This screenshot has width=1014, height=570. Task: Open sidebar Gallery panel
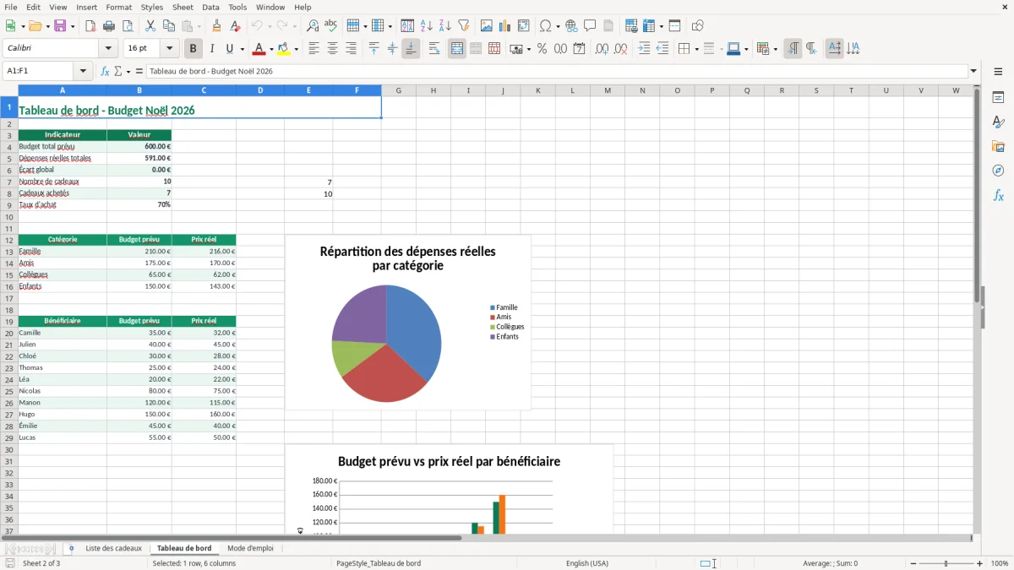pyautogui.click(x=999, y=146)
